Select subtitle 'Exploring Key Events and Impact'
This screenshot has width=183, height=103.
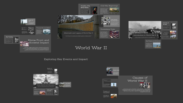pos(66,59)
